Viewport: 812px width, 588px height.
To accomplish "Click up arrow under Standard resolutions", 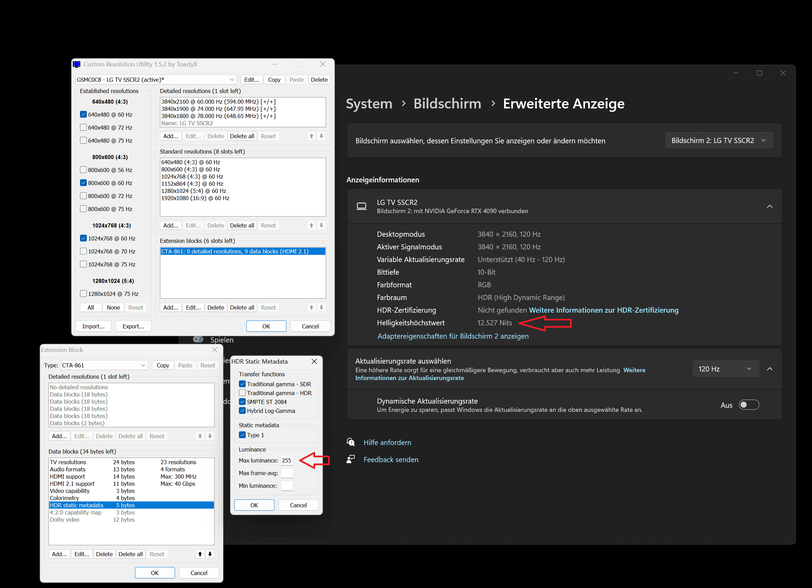I will (x=311, y=225).
